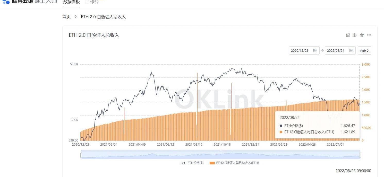
Task: Favorite this chart with the star icon
Action: point(362,35)
